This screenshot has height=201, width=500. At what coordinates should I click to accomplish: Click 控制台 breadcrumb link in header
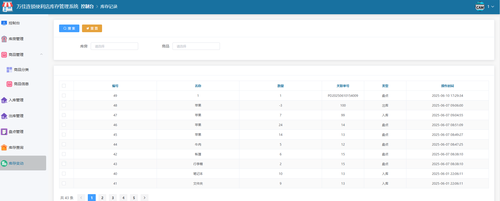(87, 6)
